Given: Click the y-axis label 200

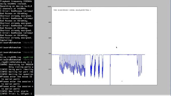Looking at the screenshot, I should pos(50,69).
